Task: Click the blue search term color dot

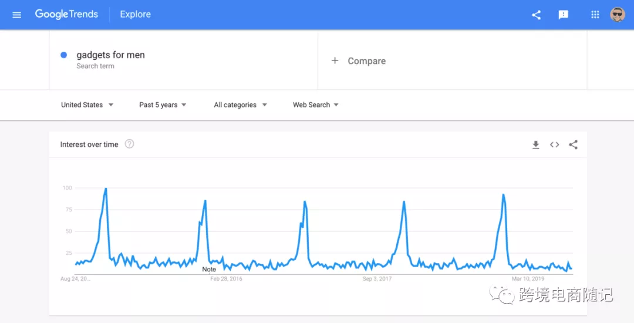Action: coord(63,55)
